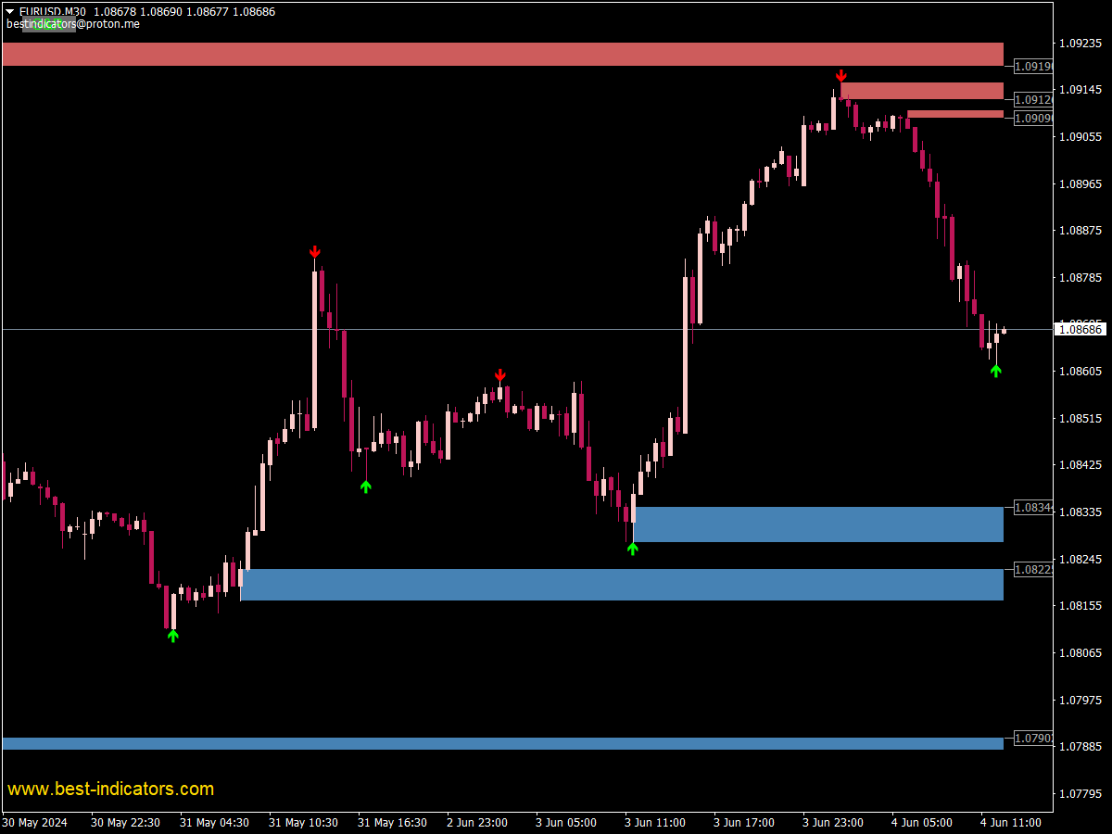
Task: Select the green buy arrow near 3 Jun 11:00
Action: coord(633,549)
